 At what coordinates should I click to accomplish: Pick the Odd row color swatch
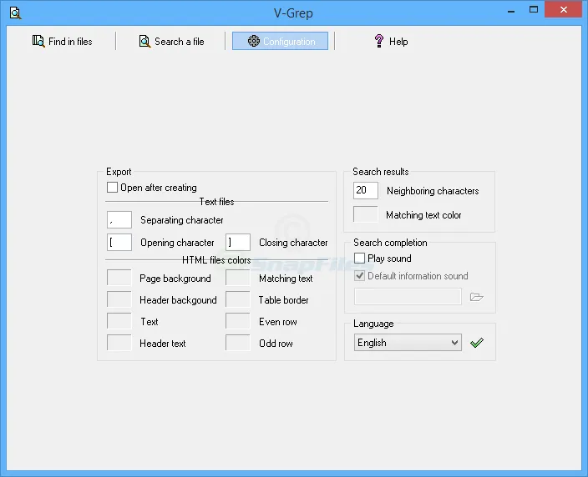[x=238, y=343]
